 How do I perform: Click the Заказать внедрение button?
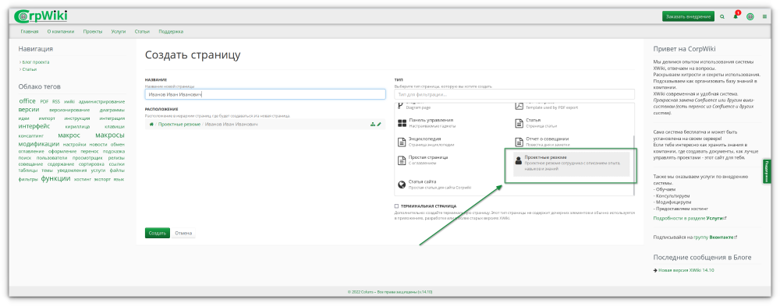tap(688, 16)
